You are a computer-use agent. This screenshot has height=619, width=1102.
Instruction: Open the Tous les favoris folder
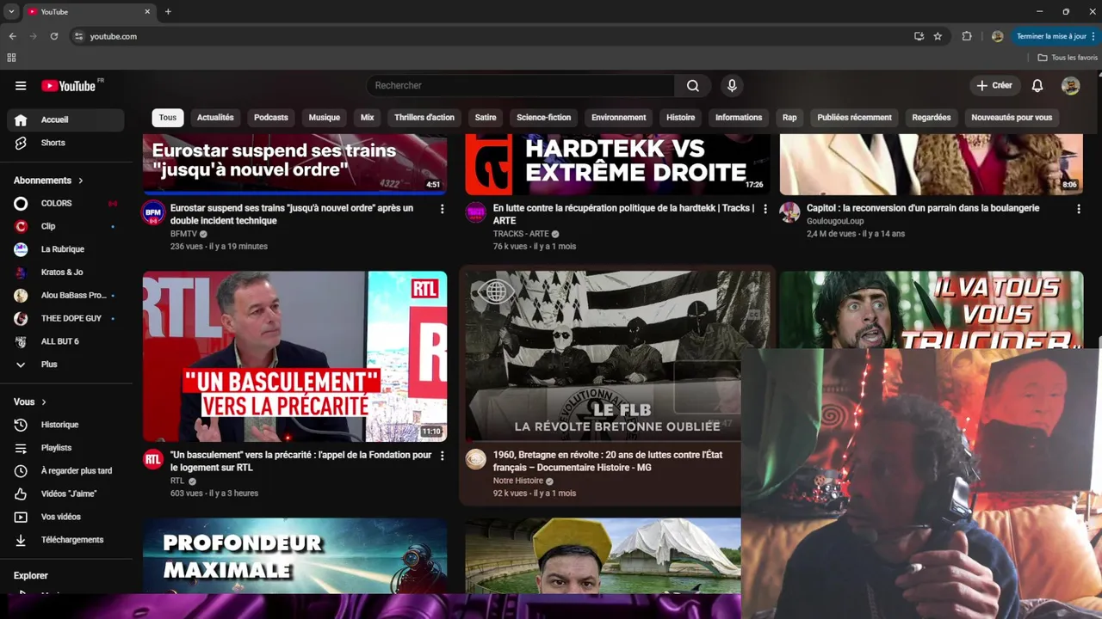click(x=1068, y=58)
